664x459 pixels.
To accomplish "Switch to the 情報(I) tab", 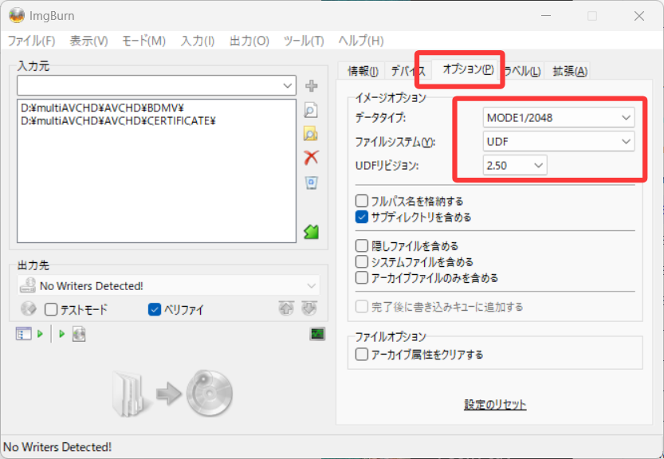I will (x=363, y=71).
